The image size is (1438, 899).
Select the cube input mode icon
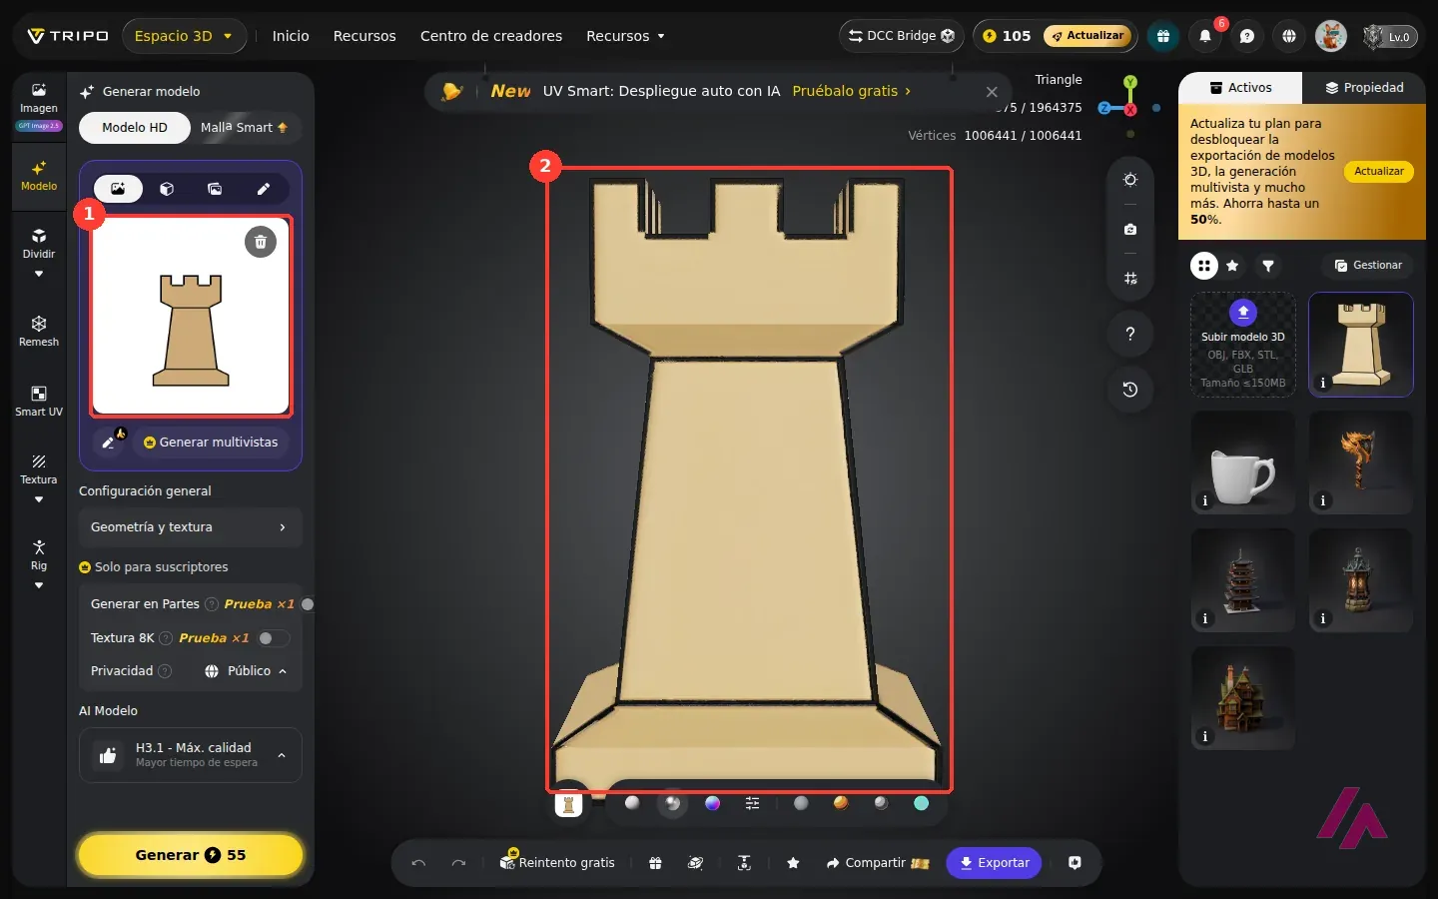[x=167, y=189]
